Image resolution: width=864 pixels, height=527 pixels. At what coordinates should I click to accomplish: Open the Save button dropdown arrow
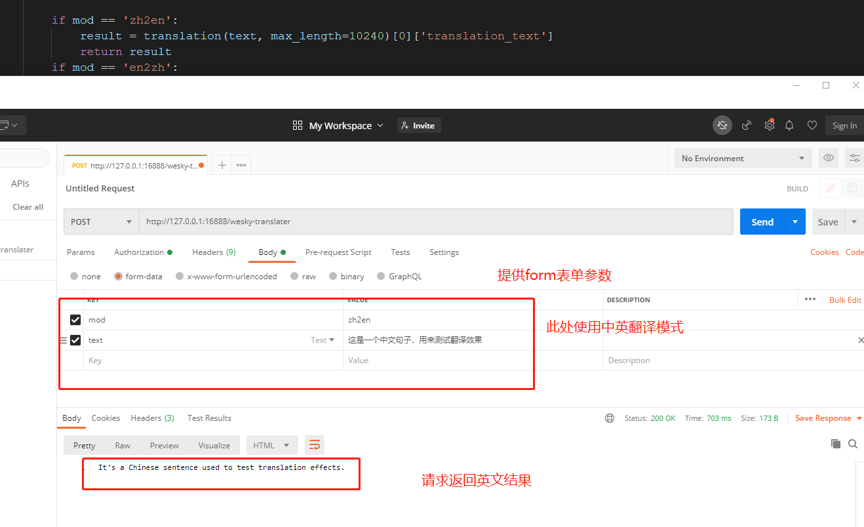point(854,222)
